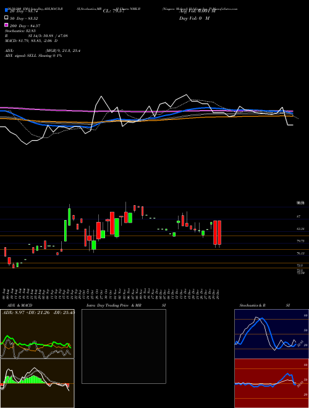Click the 'MACD: 81.79, 83.85, -2.06 D' line
Image resolution: width=309 pixels, height=408 pixels.
click(32, 41)
